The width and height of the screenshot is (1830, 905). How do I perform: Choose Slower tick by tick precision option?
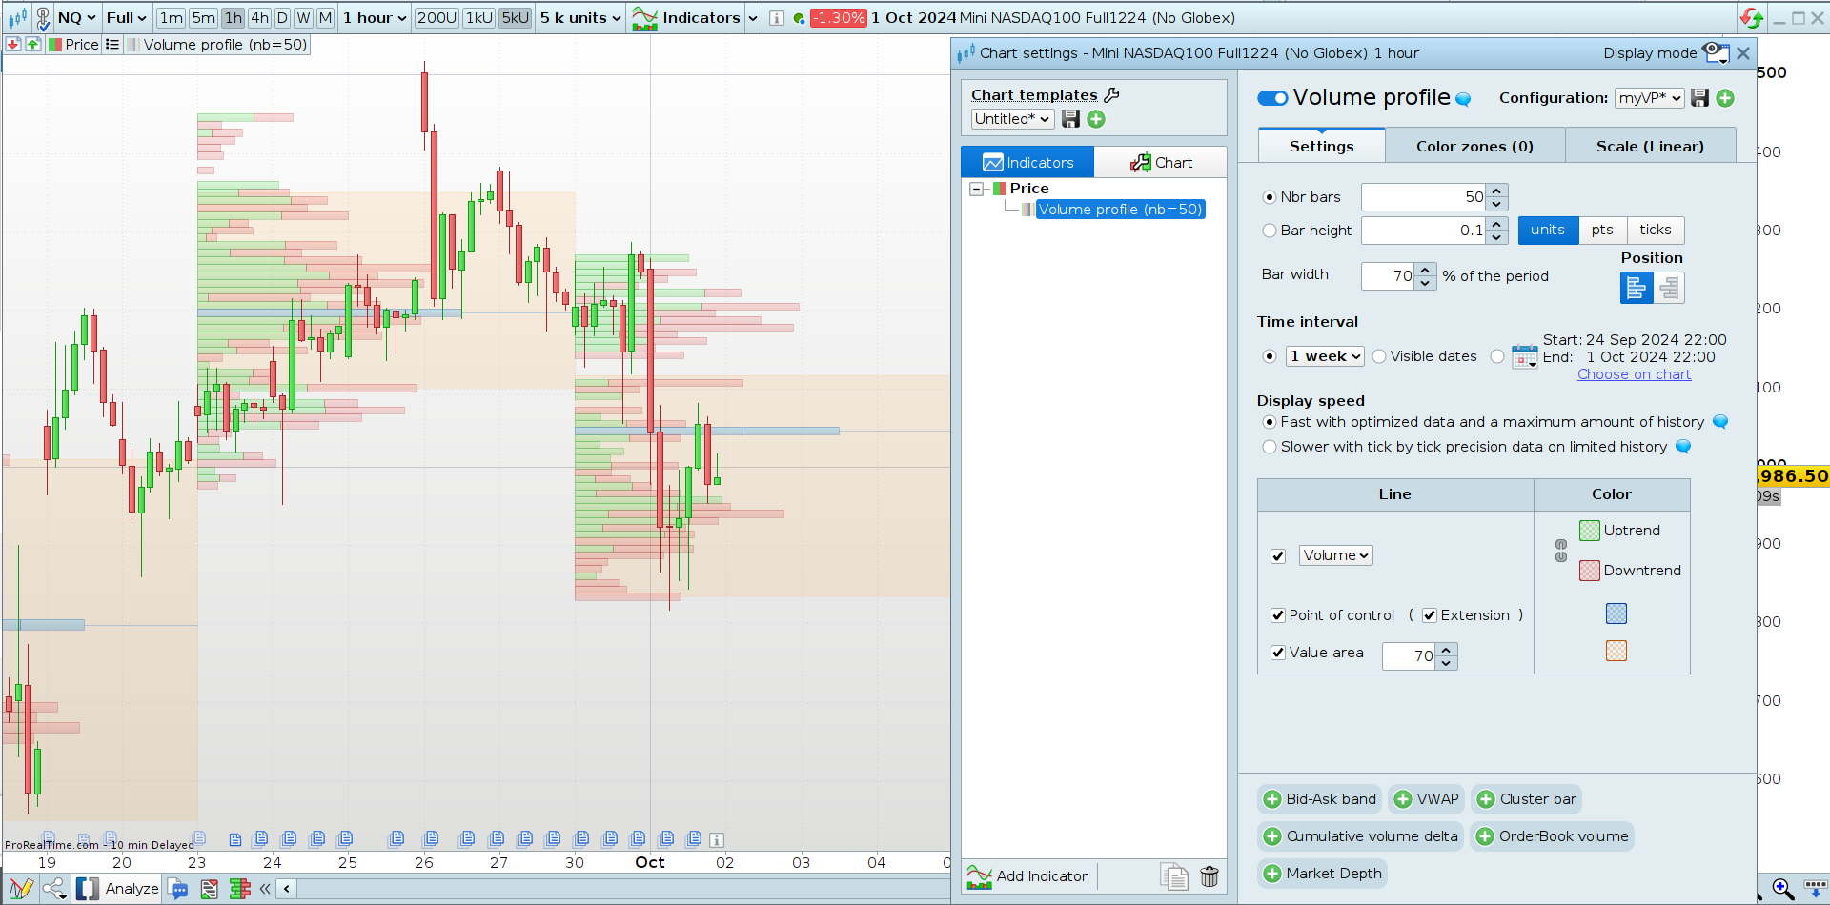click(x=1270, y=447)
